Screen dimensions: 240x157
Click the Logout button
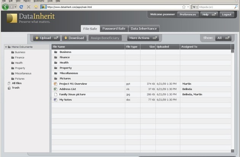tap(227, 14)
